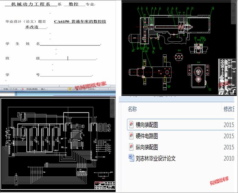Click the 字数: 17,538 word count

point(10,89)
